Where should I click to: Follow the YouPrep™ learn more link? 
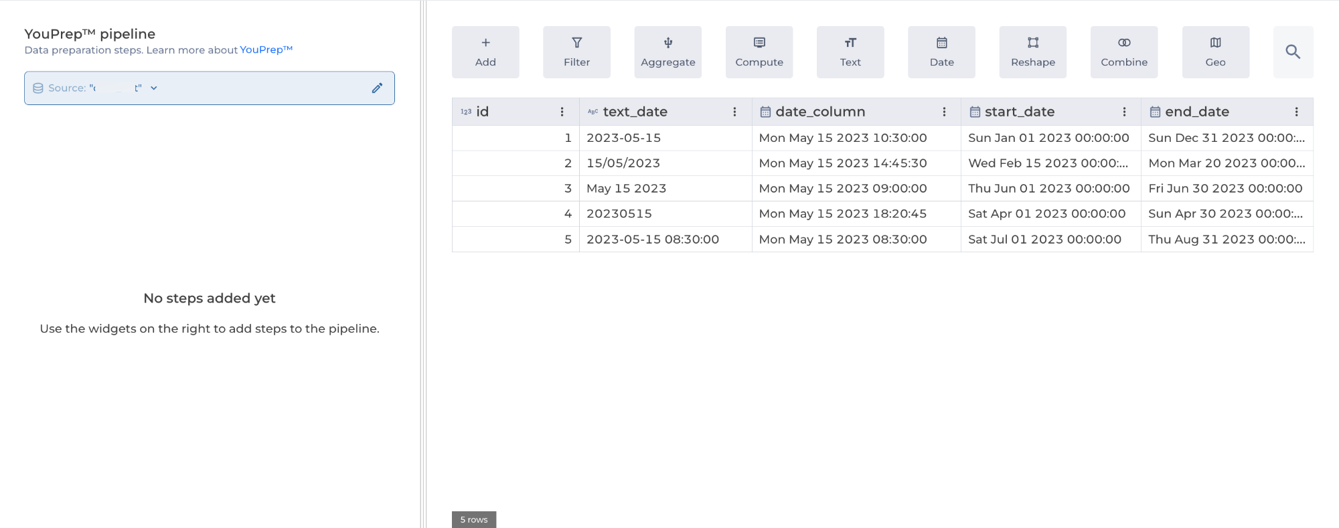tap(266, 50)
